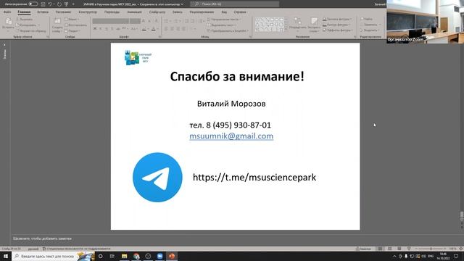Click the numbered list icon

(176, 21)
